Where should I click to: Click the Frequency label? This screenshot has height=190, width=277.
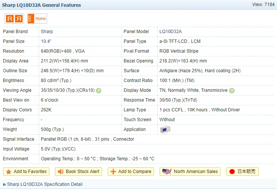(x=14, y=120)
